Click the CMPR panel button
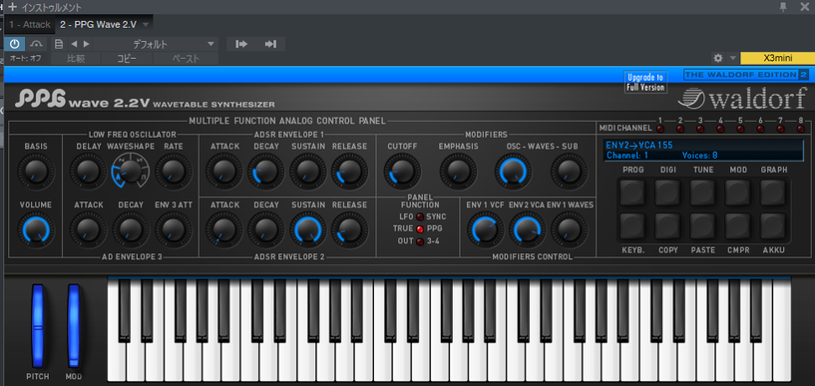 click(738, 226)
